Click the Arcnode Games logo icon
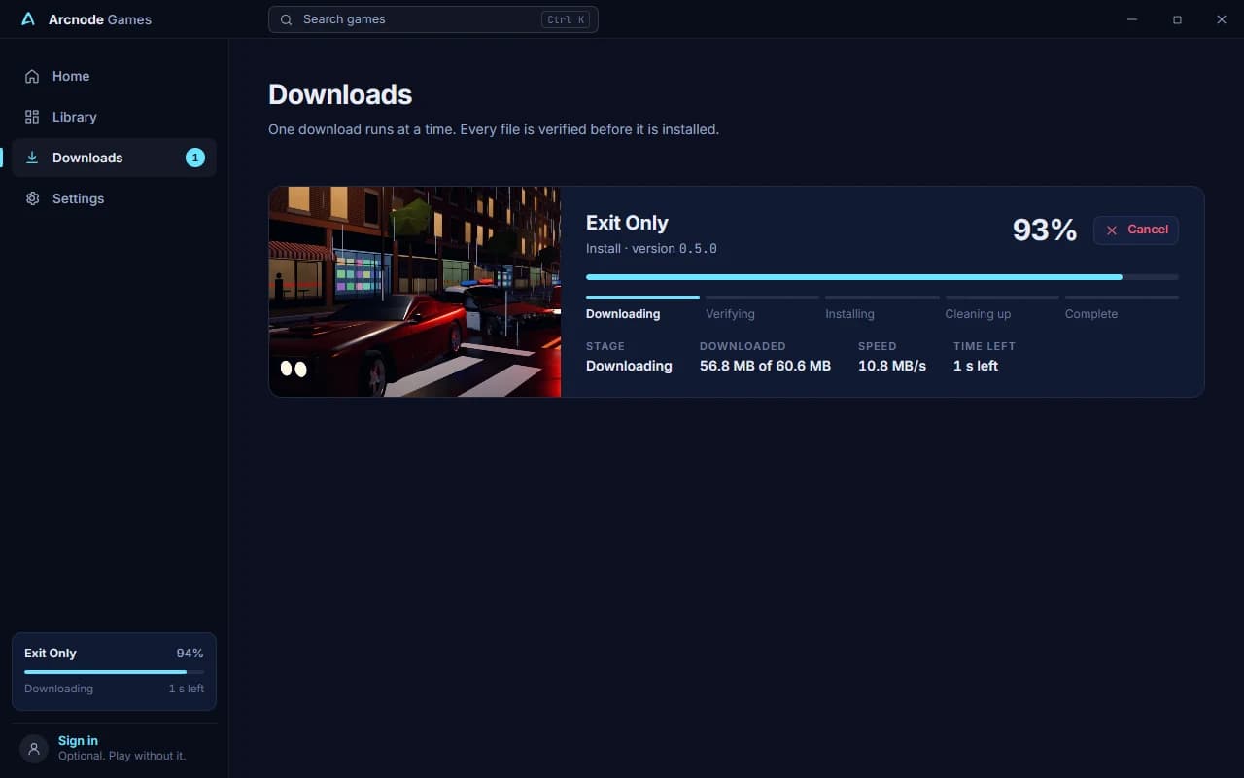Screen dimensions: 1244x778 28,19
